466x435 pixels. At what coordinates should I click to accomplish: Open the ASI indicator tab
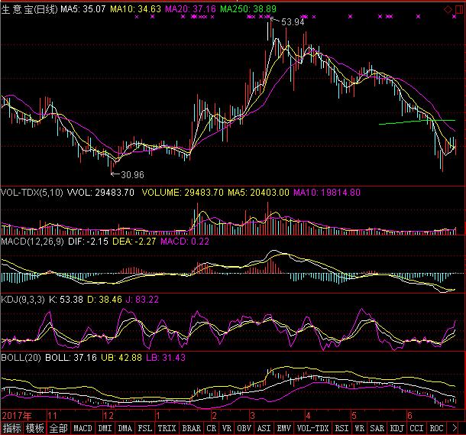tap(264, 428)
